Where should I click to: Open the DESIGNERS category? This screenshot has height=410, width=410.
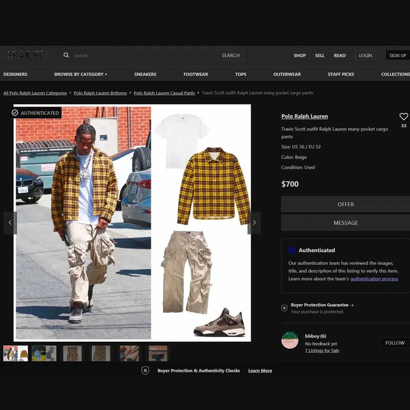pos(15,74)
